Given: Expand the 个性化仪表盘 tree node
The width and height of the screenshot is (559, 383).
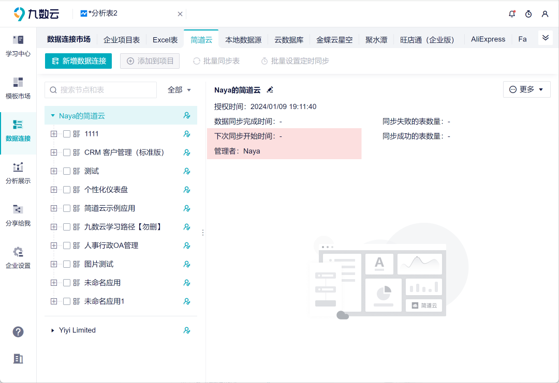Looking at the screenshot, I should click(x=54, y=190).
